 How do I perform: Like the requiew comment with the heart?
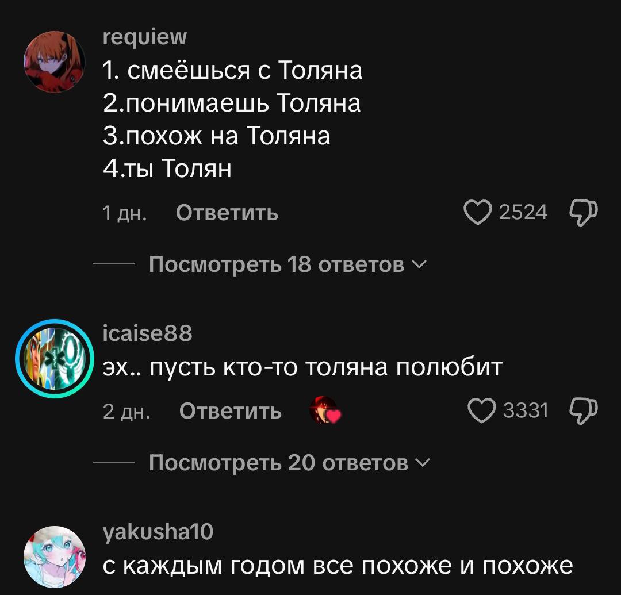pos(477,213)
